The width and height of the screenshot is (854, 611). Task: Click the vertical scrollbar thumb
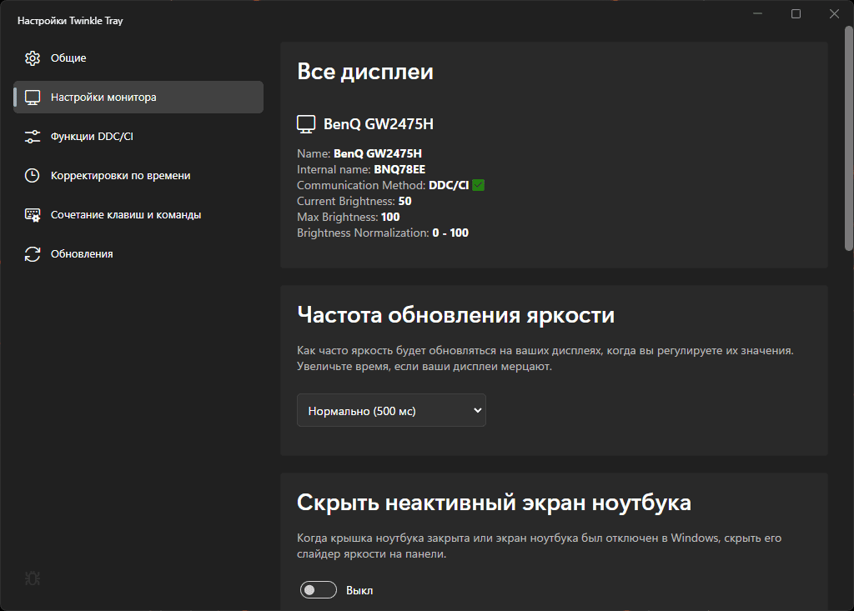pos(849,139)
